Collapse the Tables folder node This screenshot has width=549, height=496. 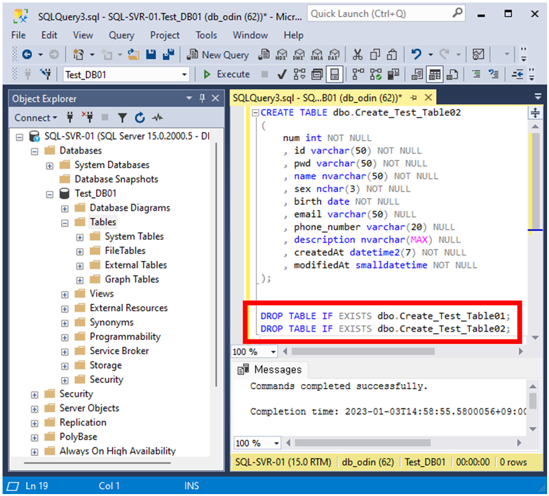click(x=65, y=223)
